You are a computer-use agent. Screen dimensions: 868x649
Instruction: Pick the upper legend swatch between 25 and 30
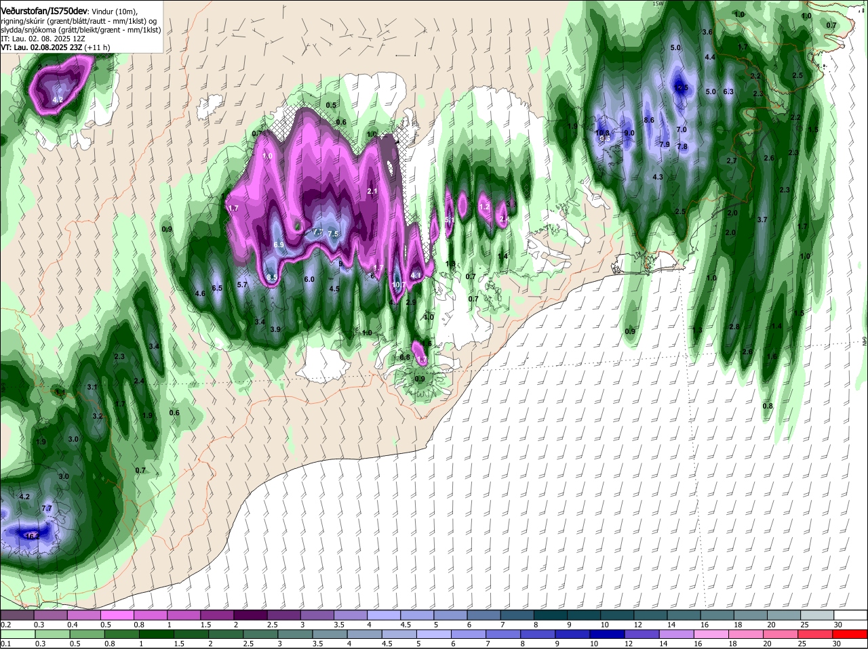click(x=818, y=615)
